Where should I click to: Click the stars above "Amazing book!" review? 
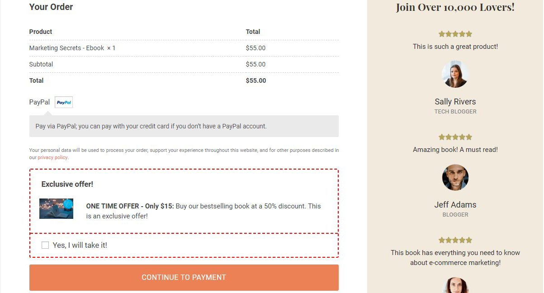point(455,137)
